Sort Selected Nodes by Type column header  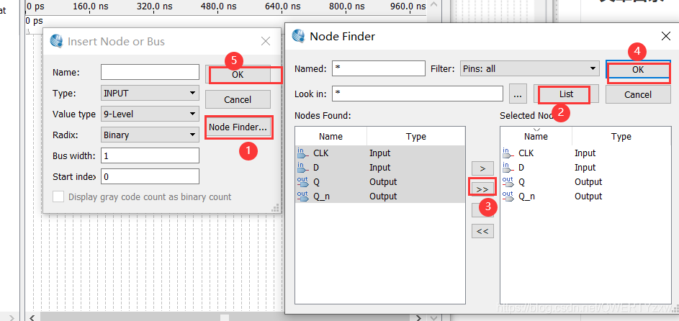pos(621,136)
